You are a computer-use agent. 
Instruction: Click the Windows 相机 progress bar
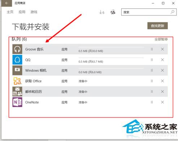[111, 69]
